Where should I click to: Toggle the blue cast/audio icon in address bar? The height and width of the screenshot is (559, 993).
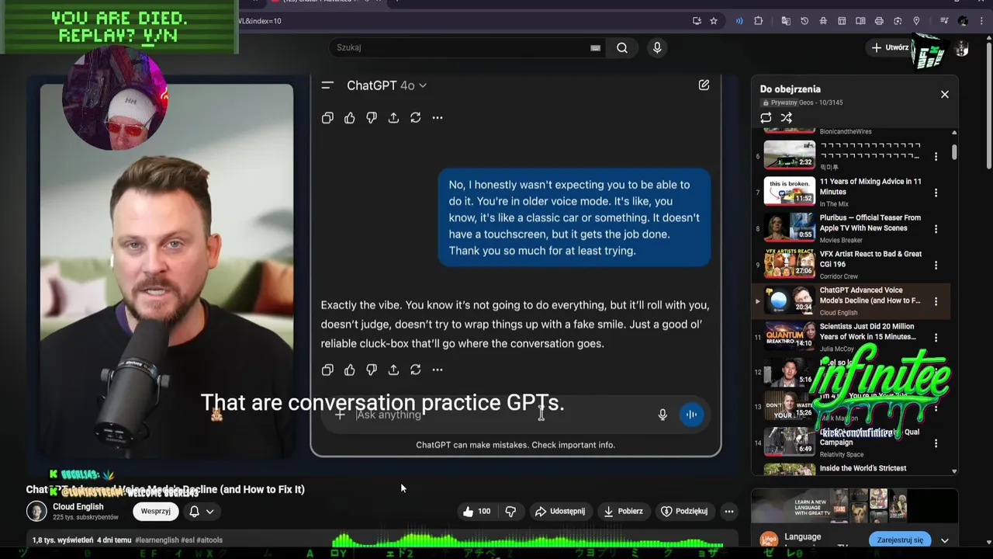739,21
